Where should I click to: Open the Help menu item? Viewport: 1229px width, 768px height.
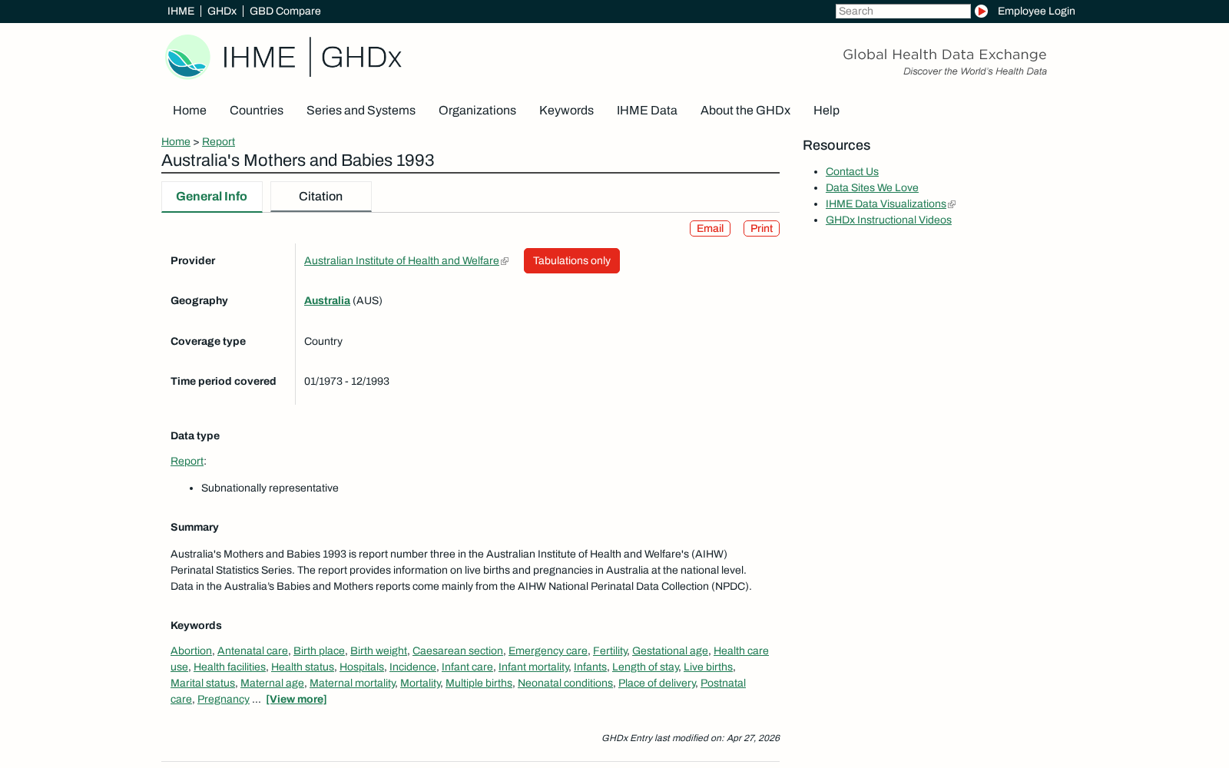[827, 111]
